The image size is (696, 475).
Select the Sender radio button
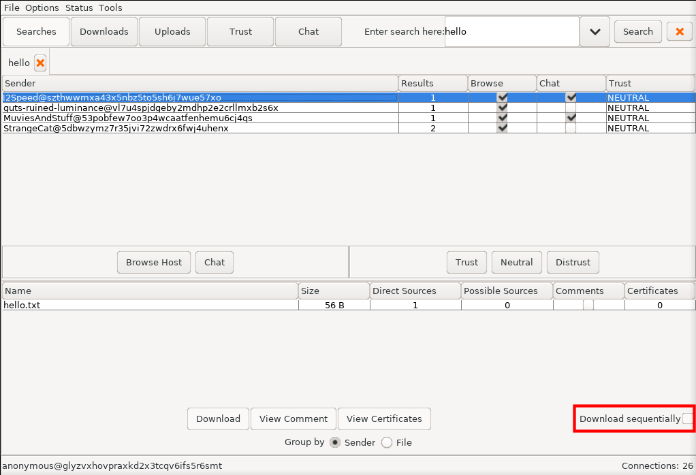click(x=335, y=442)
